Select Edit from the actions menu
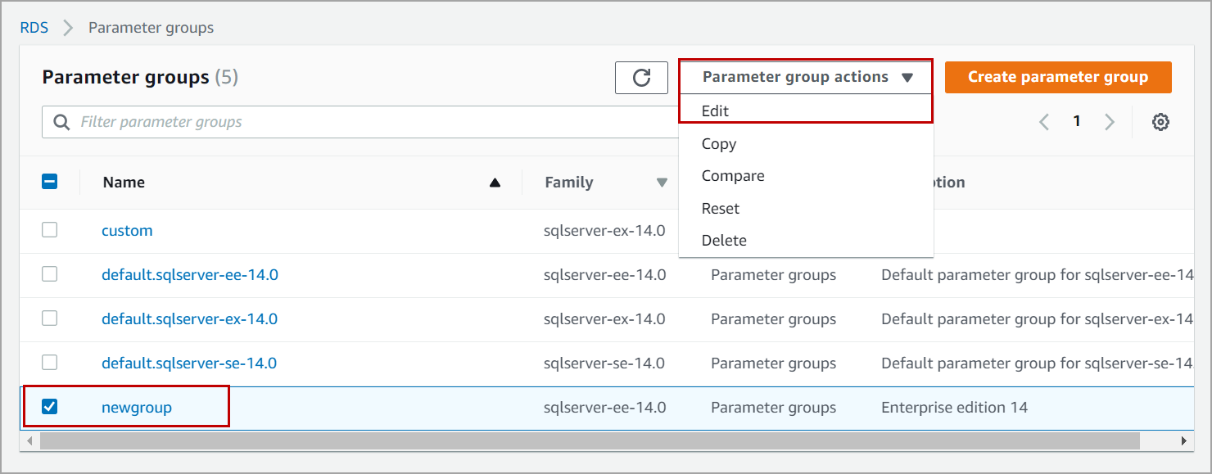 point(715,111)
